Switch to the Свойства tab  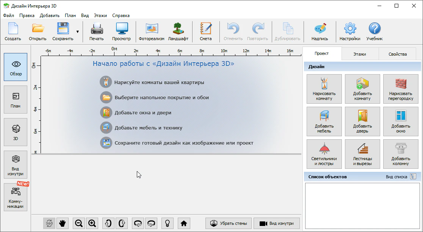397,54
